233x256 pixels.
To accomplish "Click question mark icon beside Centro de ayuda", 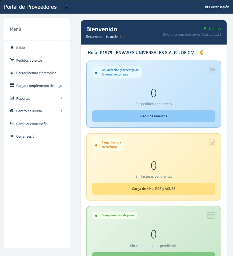I will pos(12,111).
